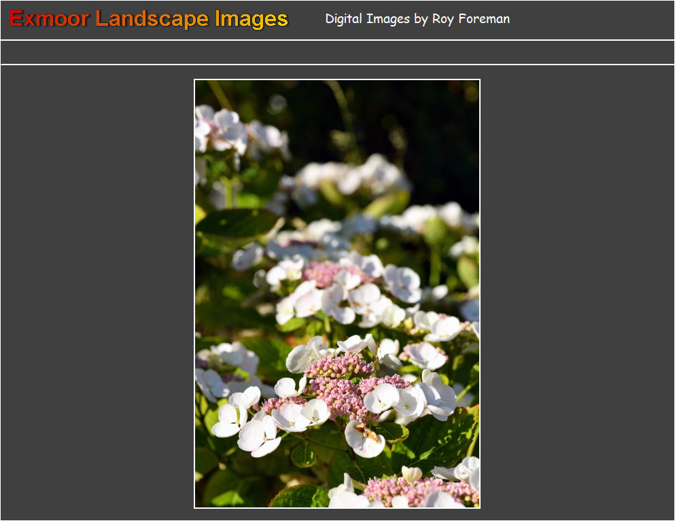Click the gray page area right of photo
Screen dimensions: 675x521
(x=578, y=292)
